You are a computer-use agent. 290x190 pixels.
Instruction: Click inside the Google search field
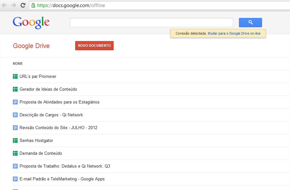pyautogui.click(x=151, y=23)
